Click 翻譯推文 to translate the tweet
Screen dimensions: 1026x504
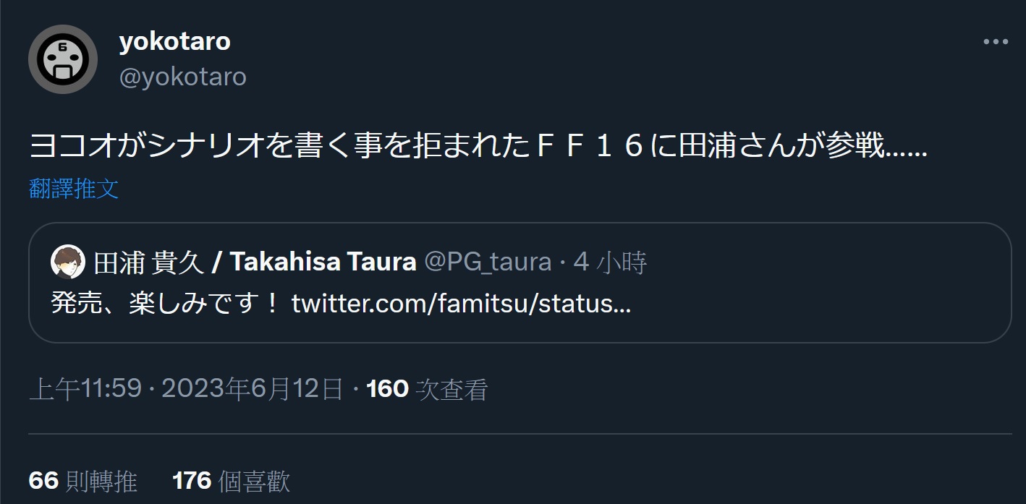74,189
